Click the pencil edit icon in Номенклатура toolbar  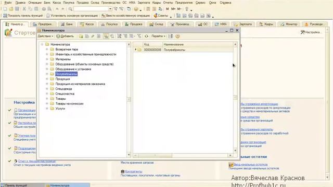point(93,36)
